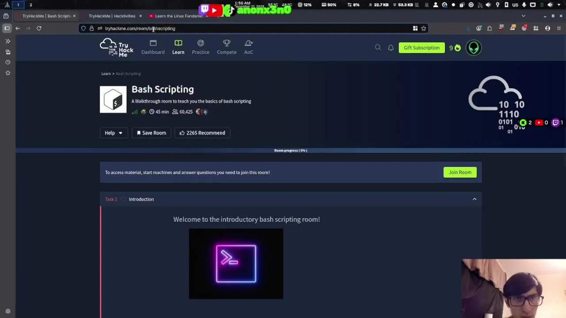Screen dimensions: 566x318
Task: Click the sparkle icon atop the sidebar
Action: [8, 41]
